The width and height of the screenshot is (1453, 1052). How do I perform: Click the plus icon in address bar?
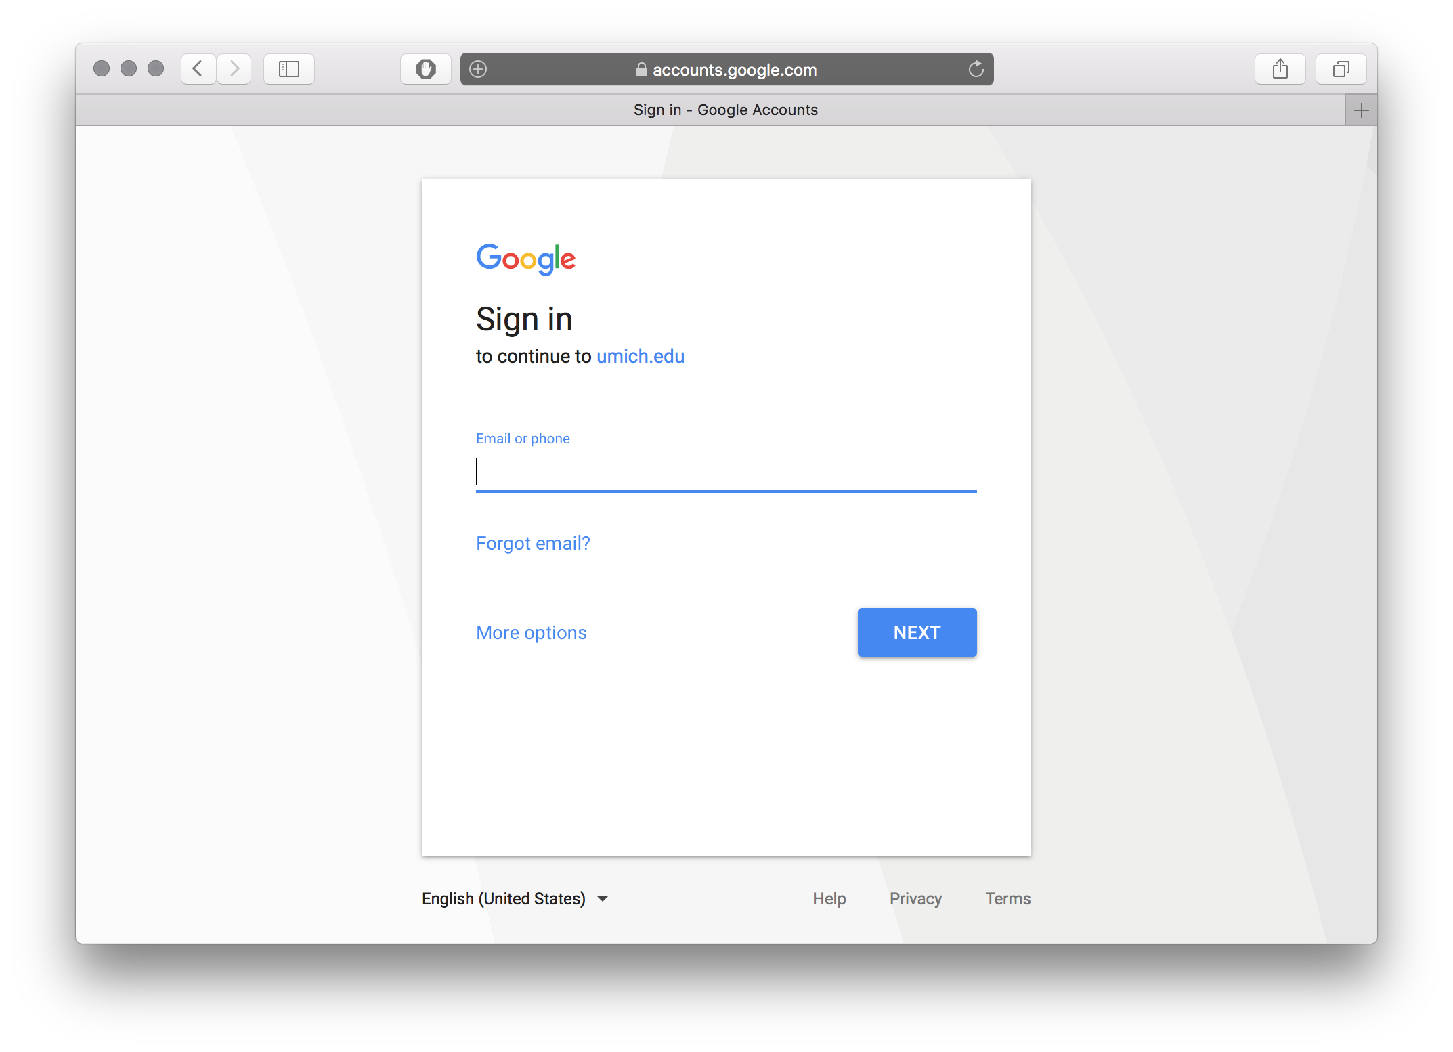click(x=478, y=69)
